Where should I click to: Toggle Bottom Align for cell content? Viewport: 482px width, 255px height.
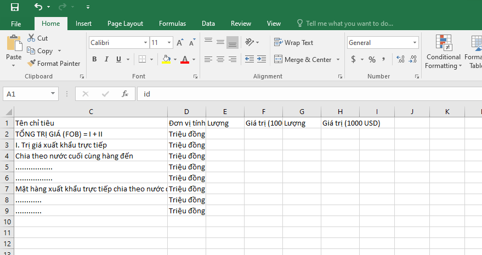(x=233, y=42)
